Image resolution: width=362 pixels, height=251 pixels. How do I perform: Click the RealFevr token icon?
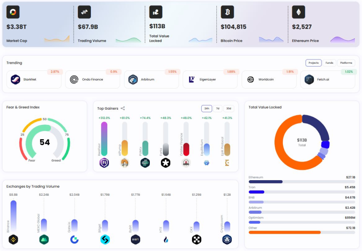(104, 162)
